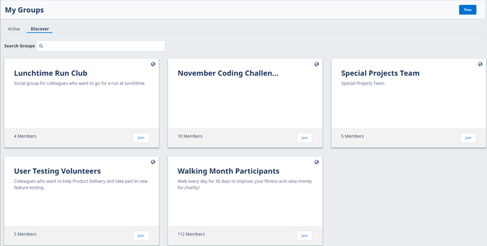
Task: Join the Lunchtime Run Club group
Action: click(141, 138)
